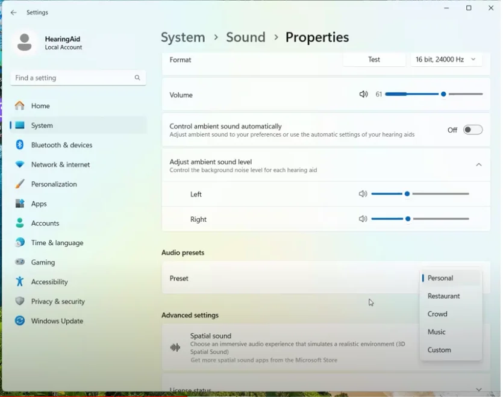Mute the Right ambient speaker icon
The height and width of the screenshot is (397, 503).
click(x=363, y=219)
